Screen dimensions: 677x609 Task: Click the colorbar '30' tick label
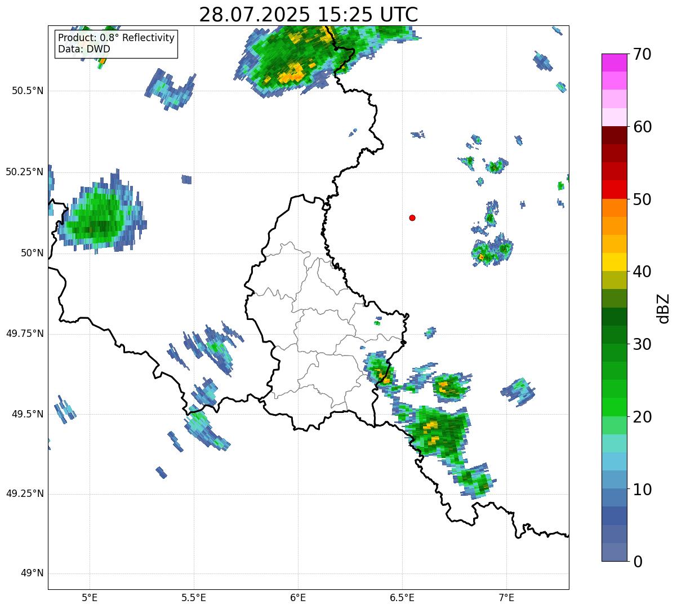tap(642, 344)
